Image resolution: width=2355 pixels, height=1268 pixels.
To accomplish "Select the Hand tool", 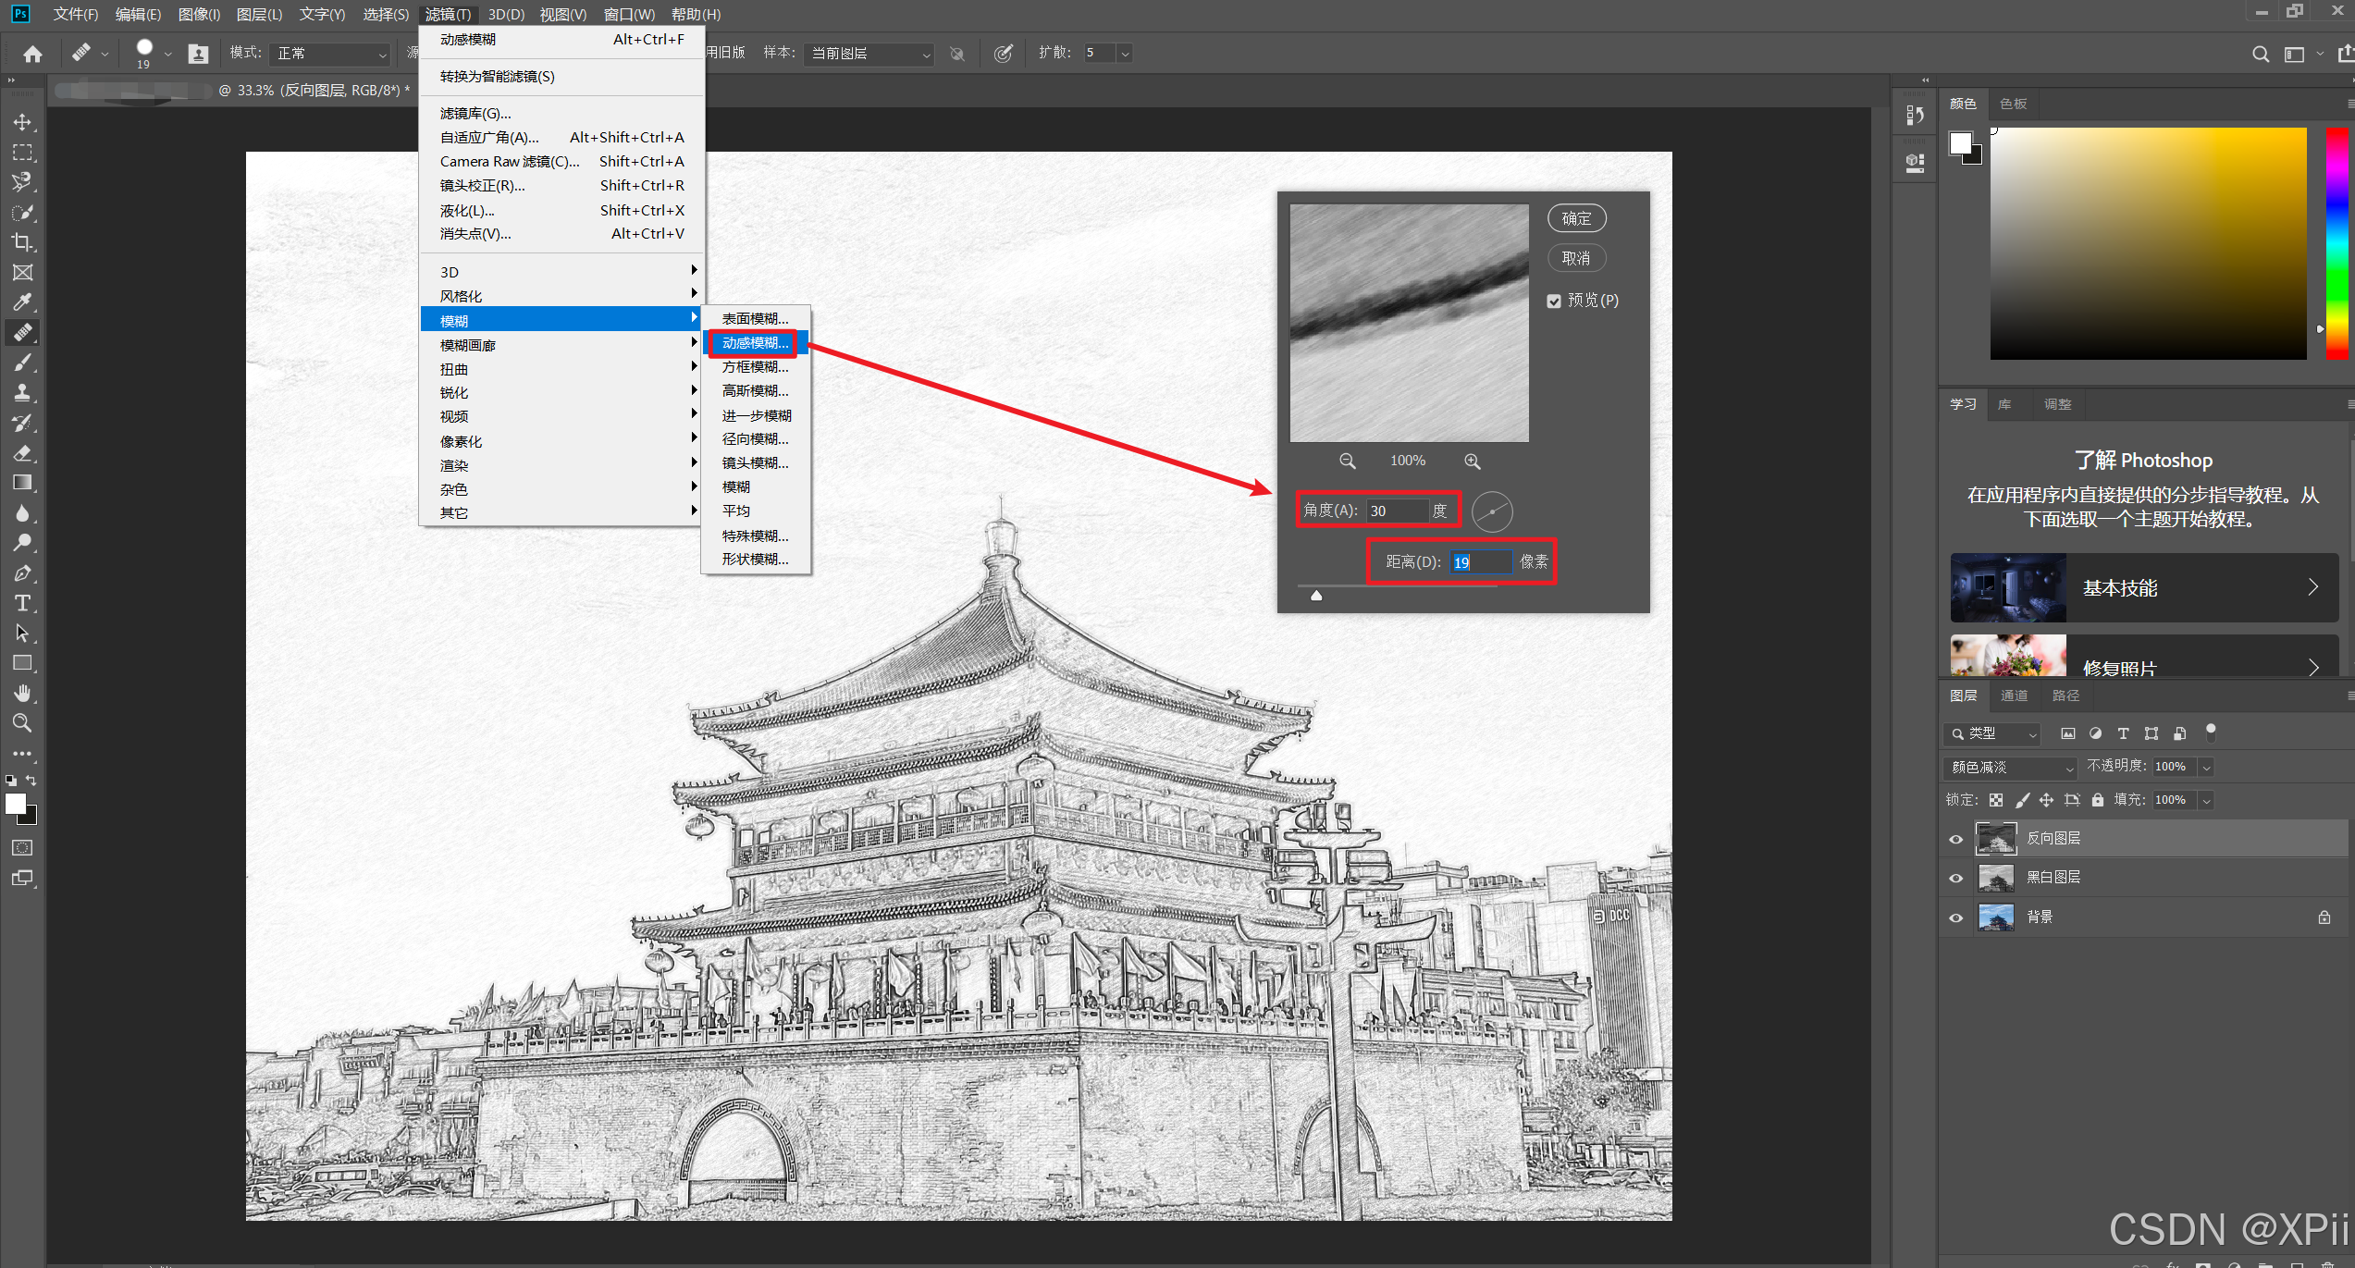I will pyautogui.click(x=22, y=693).
